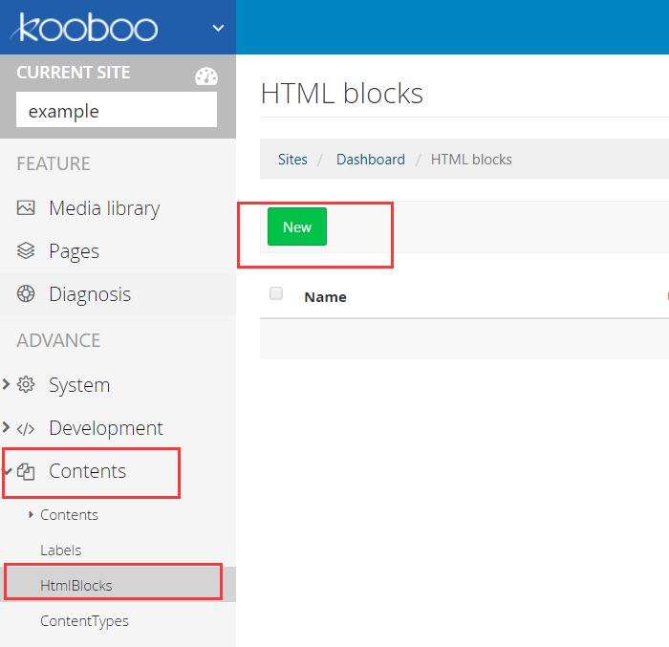This screenshot has height=647, width=669.
Task: Open the site dashboard gauge icon
Action: tap(206, 76)
